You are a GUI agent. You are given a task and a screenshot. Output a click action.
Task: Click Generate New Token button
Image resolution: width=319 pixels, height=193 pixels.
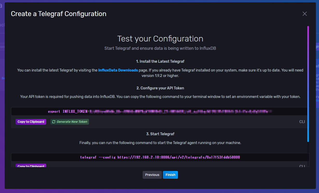(70, 122)
